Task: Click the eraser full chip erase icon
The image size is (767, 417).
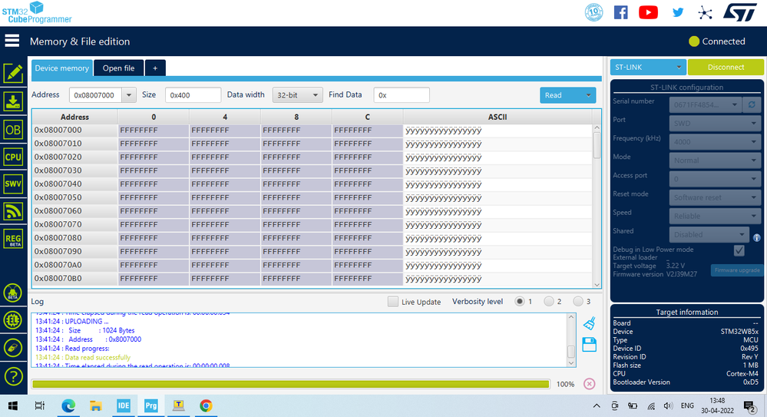Action: click(13, 348)
